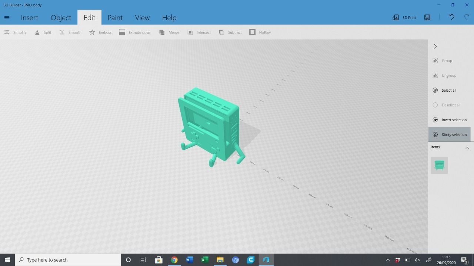474x266 pixels.
Task: Collapse the Items section
Action: (467, 147)
